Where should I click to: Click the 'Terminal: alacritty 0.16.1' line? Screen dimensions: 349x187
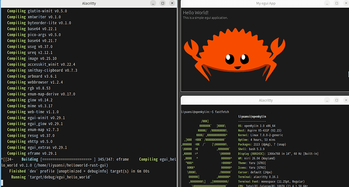point(258,177)
